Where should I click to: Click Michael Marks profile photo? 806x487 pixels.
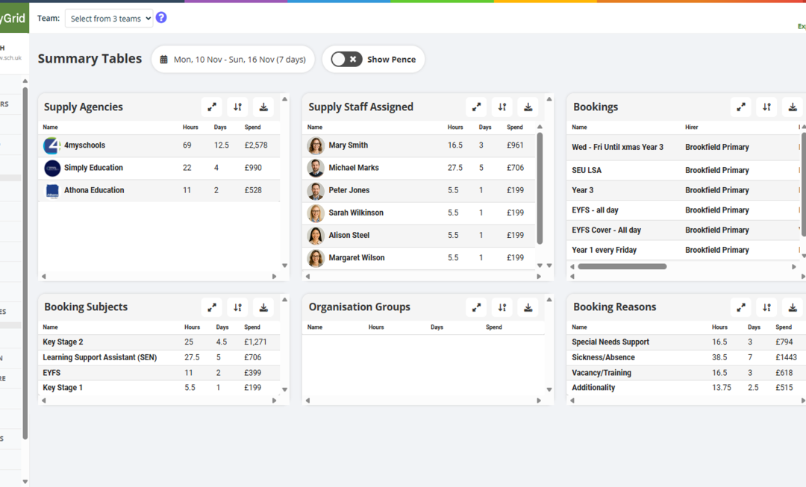[x=316, y=169]
